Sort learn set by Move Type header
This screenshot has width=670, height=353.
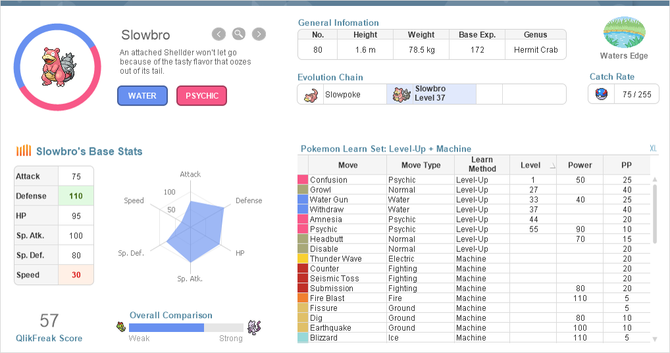421,165
